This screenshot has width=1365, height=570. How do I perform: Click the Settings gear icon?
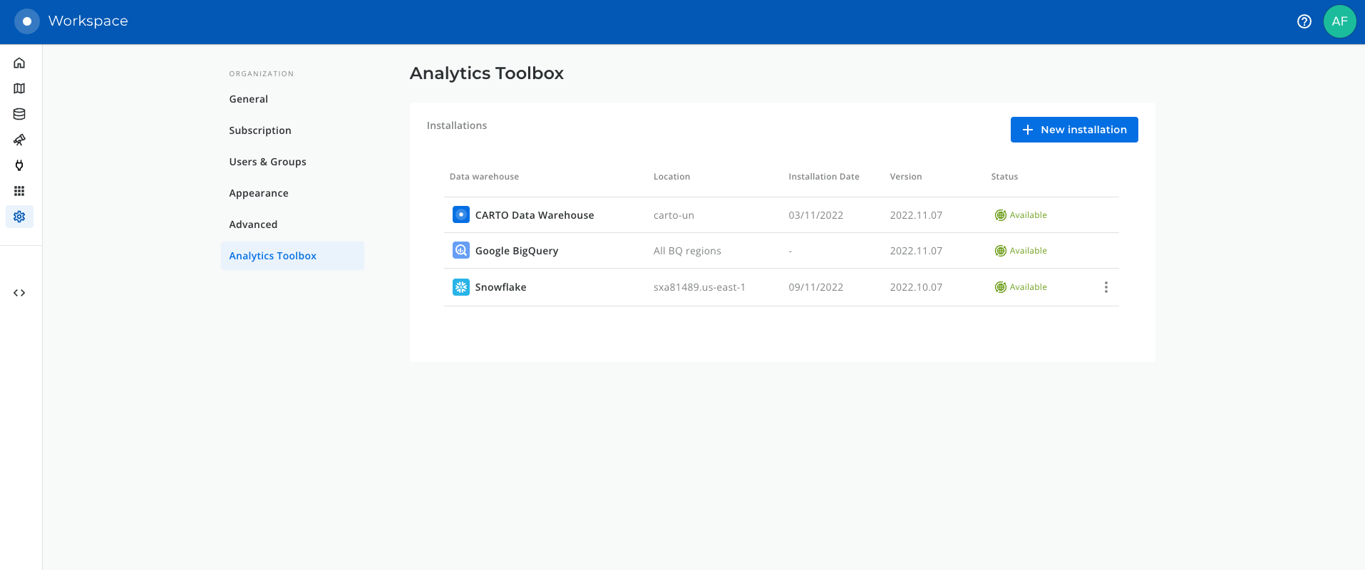coord(19,217)
